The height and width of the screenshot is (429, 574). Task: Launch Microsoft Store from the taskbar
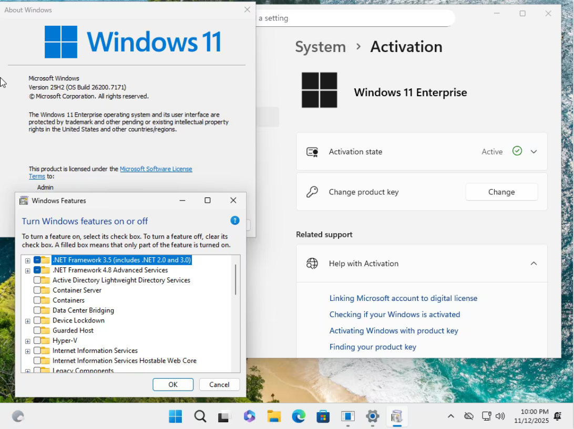pos(323,416)
